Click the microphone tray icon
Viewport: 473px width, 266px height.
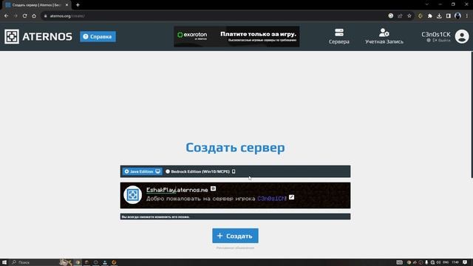pos(426,262)
